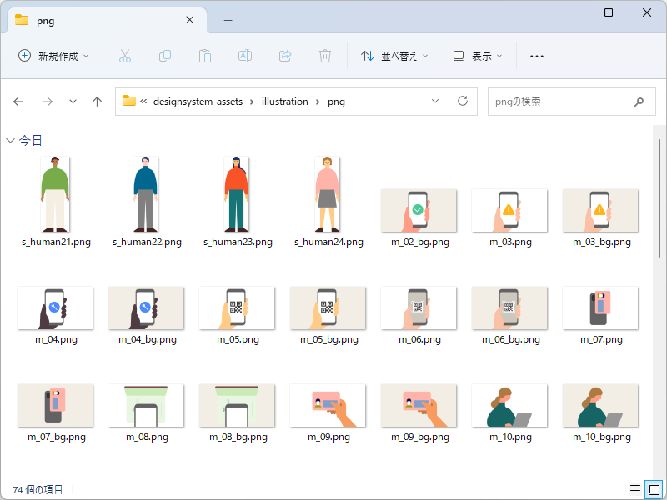Image resolution: width=667 pixels, height=500 pixels.
Task: Open the three-dots more options menu
Action: [x=537, y=56]
